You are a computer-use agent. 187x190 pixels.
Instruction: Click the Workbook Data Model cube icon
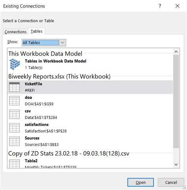click(15, 64)
